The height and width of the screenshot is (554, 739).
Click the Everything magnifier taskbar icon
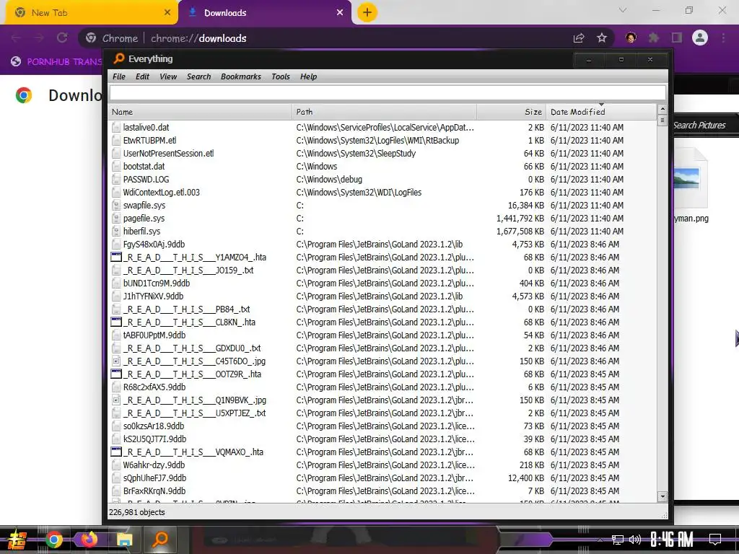point(160,538)
